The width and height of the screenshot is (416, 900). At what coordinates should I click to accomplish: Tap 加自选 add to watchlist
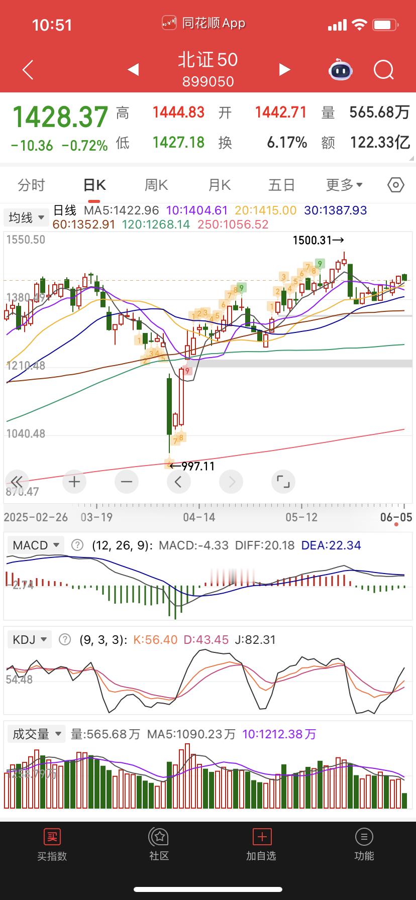[x=261, y=846]
